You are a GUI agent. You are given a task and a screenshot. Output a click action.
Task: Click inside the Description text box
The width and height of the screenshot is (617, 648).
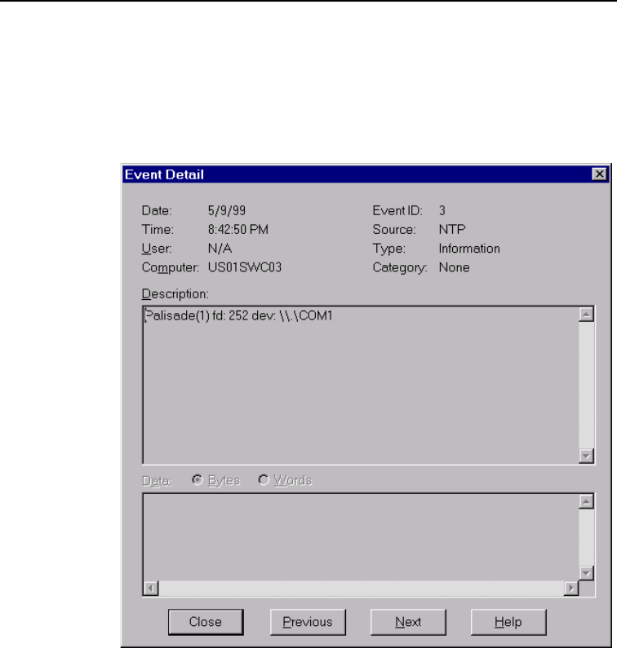(361, 386)
